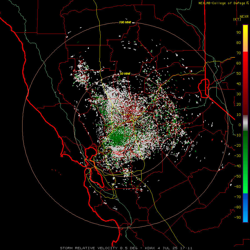Click the 0 value on the velocity scale
The height and width of the screenshot is (250, 250).
[x=240, y=125]
